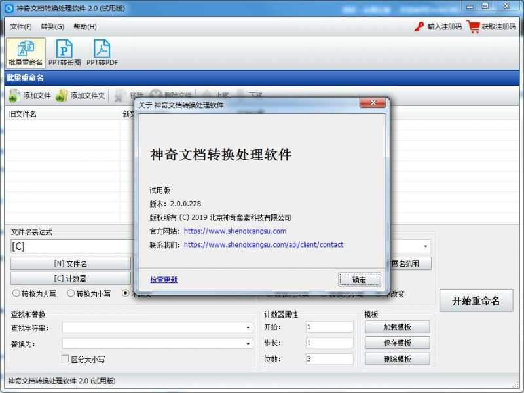Open the 文件(F) menu
Viewport: 524px width, 393px height.
21,27
